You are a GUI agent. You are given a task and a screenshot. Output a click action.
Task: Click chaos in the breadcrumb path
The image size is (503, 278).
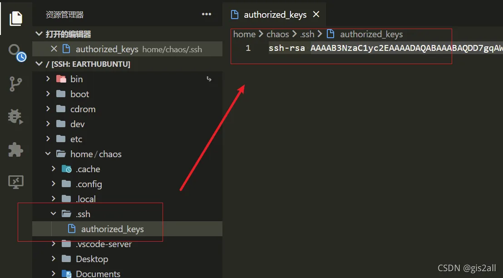[x=277, y=34]
